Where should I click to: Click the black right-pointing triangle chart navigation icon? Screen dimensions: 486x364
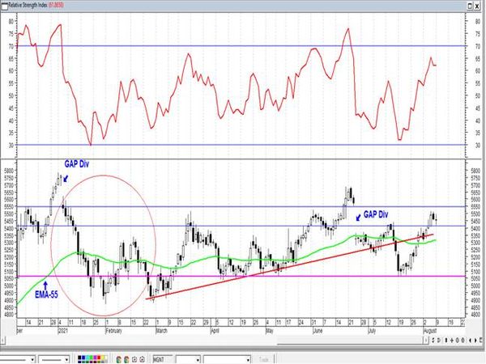[x=475, y=341]
